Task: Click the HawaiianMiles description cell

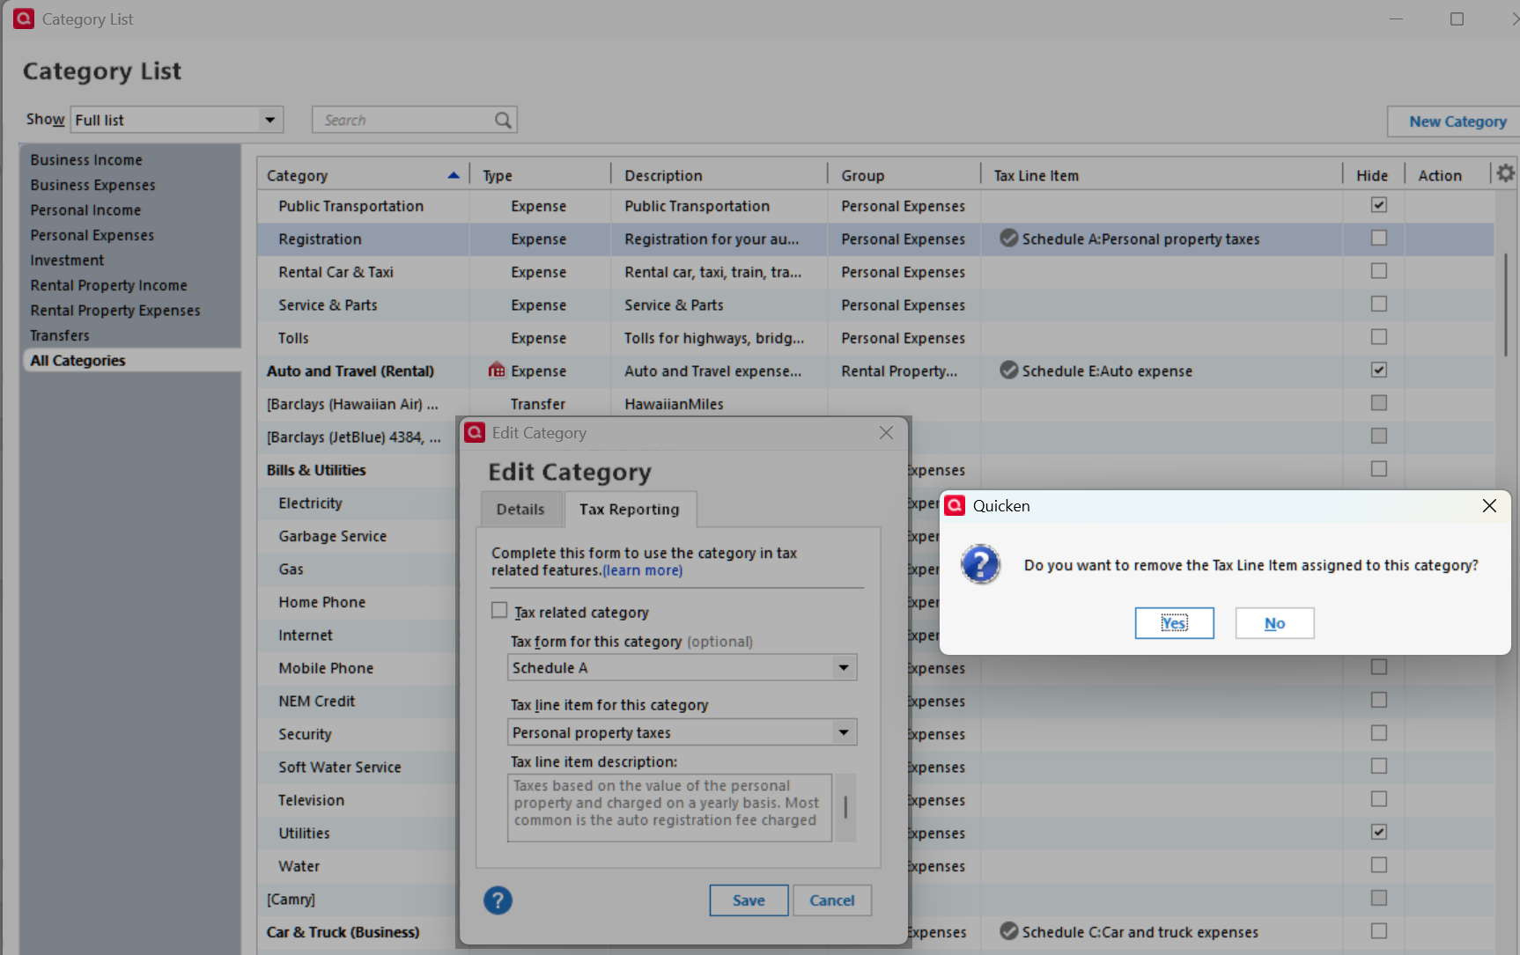Action: coord(674,404)
